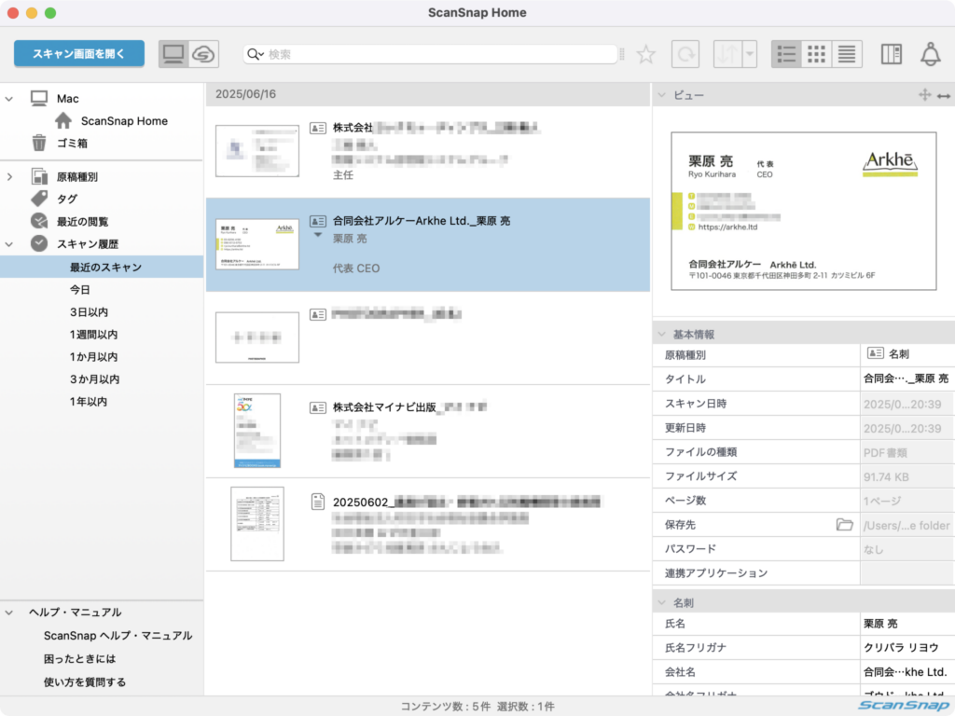Select the detail lines view mode

[x=847, y=54]
